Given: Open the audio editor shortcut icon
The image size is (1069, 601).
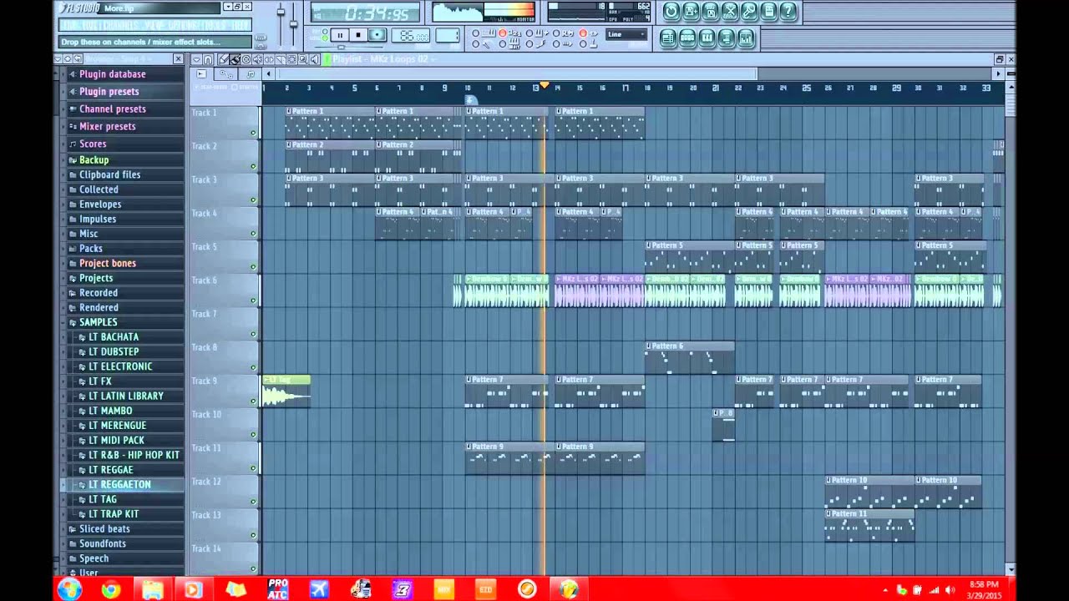Looking at the screenshot, I should tap(730, 12).
